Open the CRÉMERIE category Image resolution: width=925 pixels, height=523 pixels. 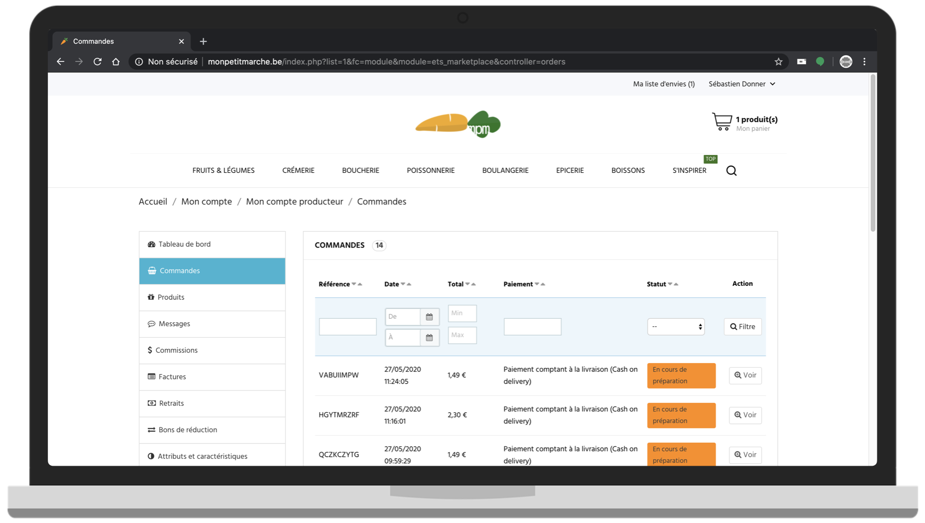click(x=298, y=170)
